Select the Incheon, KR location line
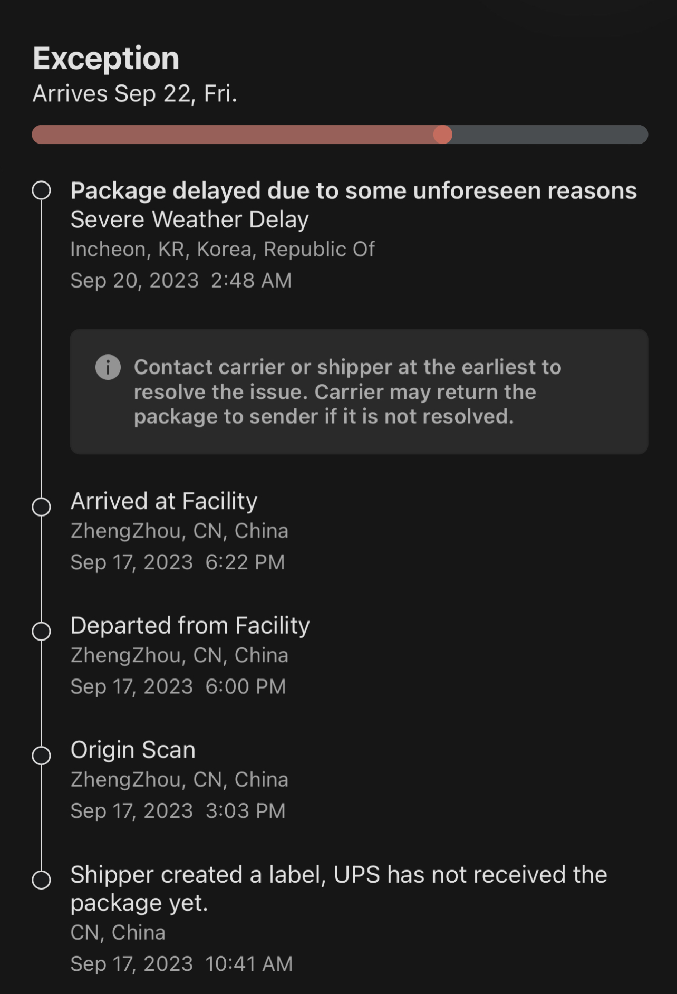This screenshot has height=994, width=677. (x=223, y=249)
